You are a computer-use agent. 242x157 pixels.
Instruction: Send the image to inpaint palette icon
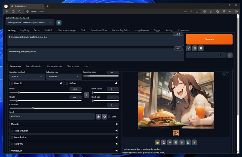coord(182,142)
